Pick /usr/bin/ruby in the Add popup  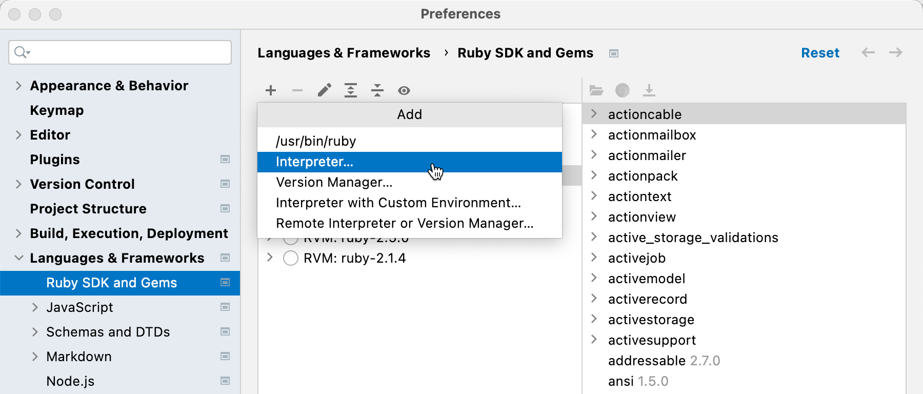pos(316,141)
